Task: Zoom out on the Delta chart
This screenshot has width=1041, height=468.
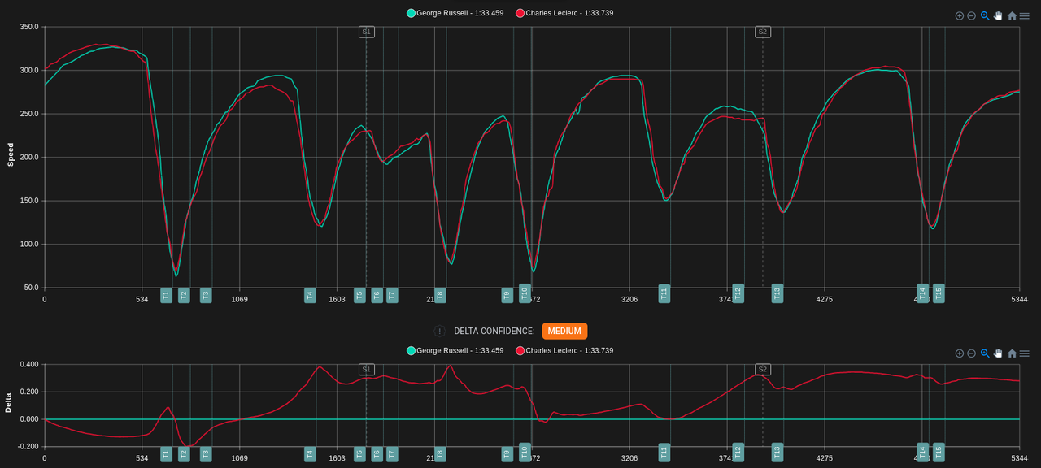Action: (972, 353)
